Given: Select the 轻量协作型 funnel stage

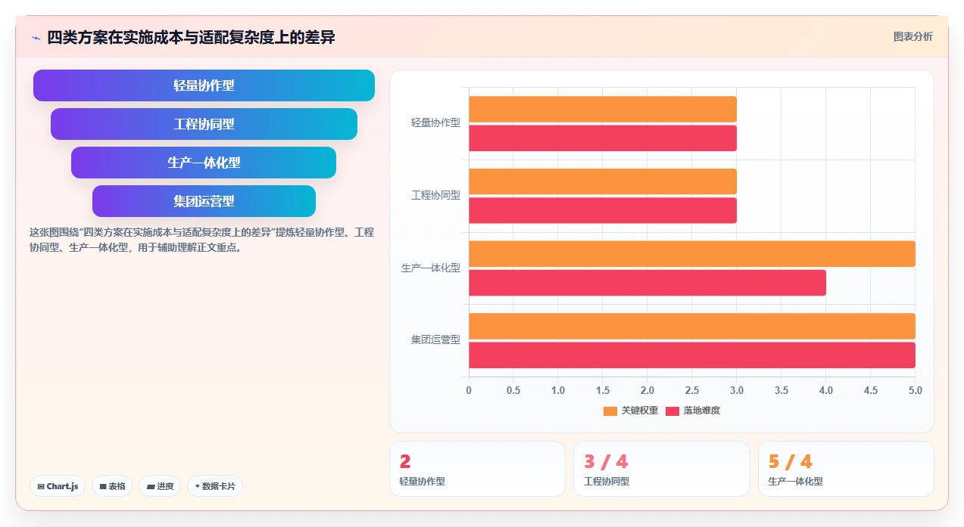Looking at the screenshot, I should (204, 85).
